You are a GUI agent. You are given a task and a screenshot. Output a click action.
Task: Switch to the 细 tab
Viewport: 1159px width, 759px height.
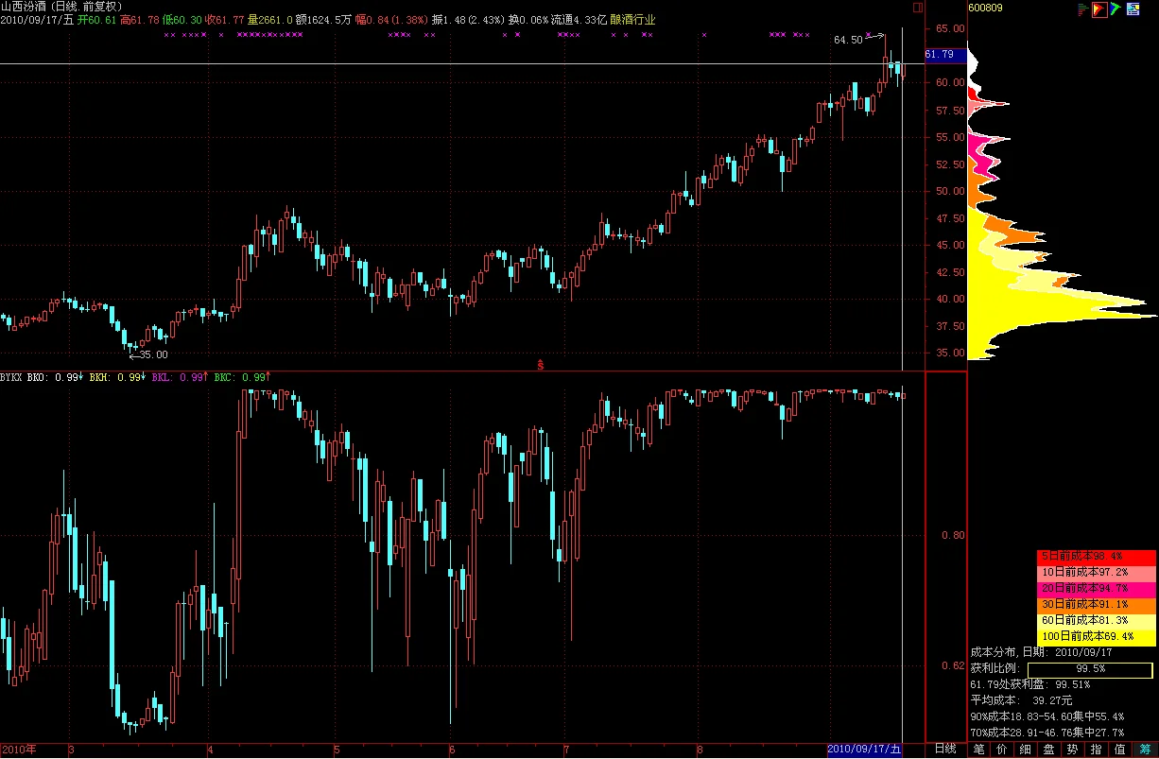coord(1026,750)
